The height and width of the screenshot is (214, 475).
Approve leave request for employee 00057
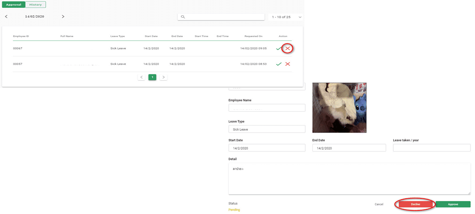pos(278,64)
